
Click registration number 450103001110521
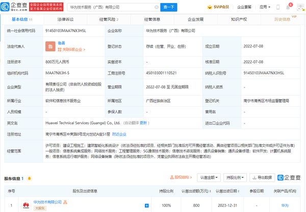coord(161,73)
